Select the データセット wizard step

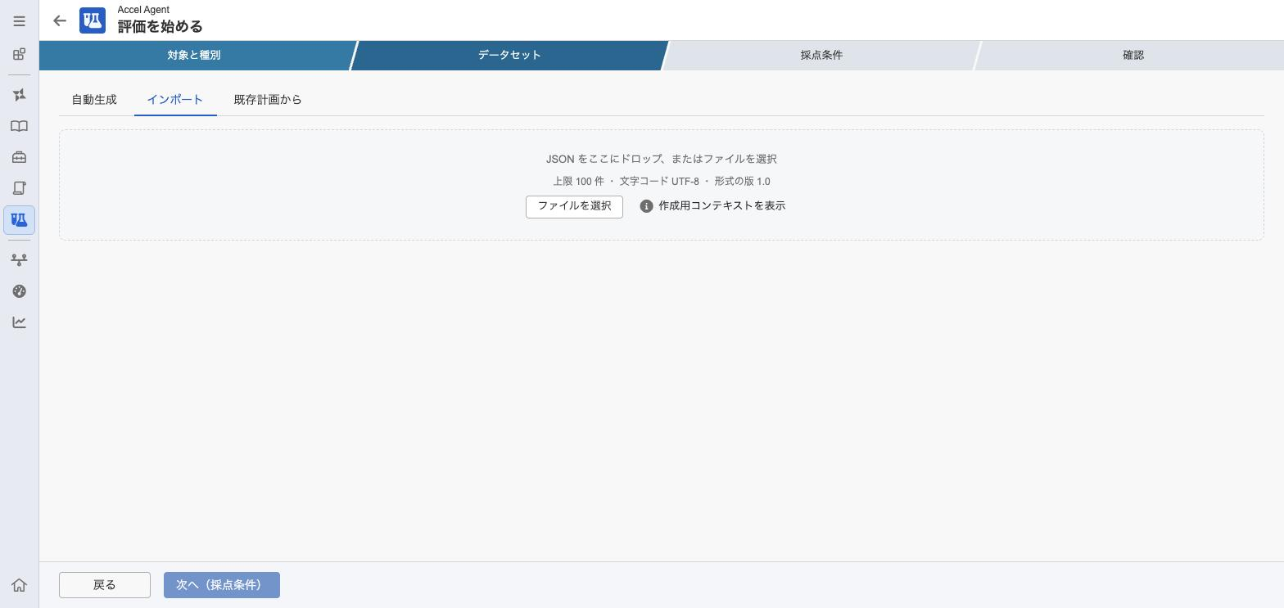click(509, 55)
